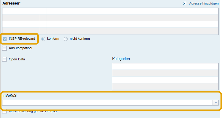Viewport: 222px width, 118px height.
Task: Select the nicht konform radio button
Action: [x=66, y=39]
